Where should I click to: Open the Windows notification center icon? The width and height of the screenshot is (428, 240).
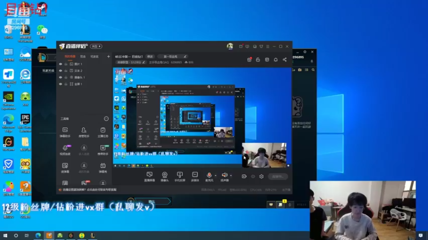[x=421, y=235]
